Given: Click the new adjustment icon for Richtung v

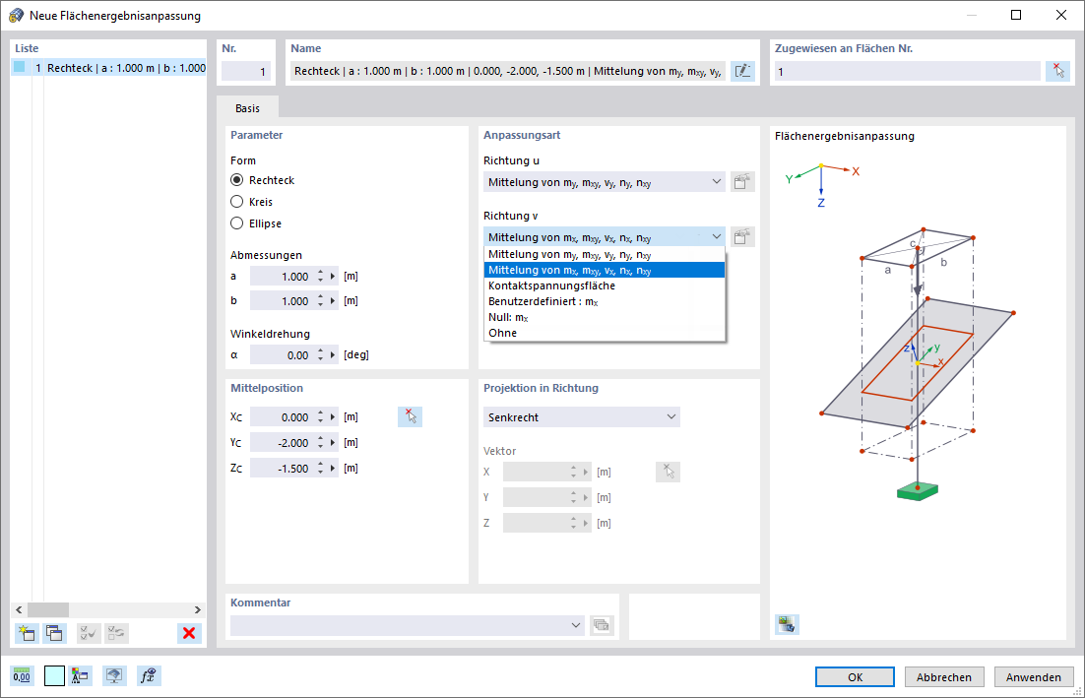Looking at the screenshot, I should tap(742, 237).
